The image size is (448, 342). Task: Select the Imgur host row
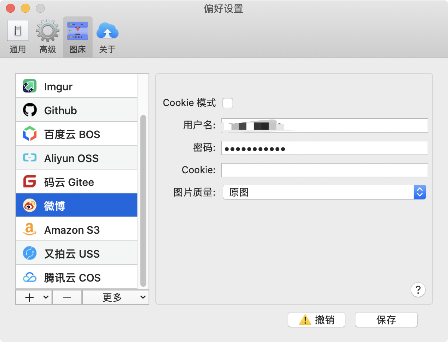coord(77,86)
